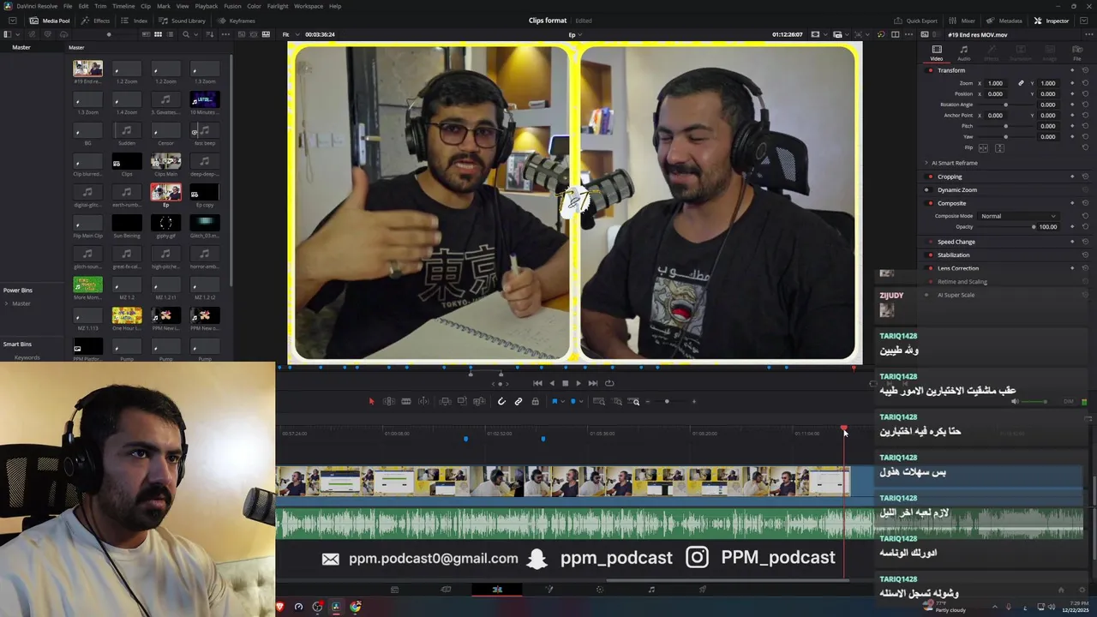Open the Effects panel button
This screenshot has height=617, width=1097.
[96, 21]
